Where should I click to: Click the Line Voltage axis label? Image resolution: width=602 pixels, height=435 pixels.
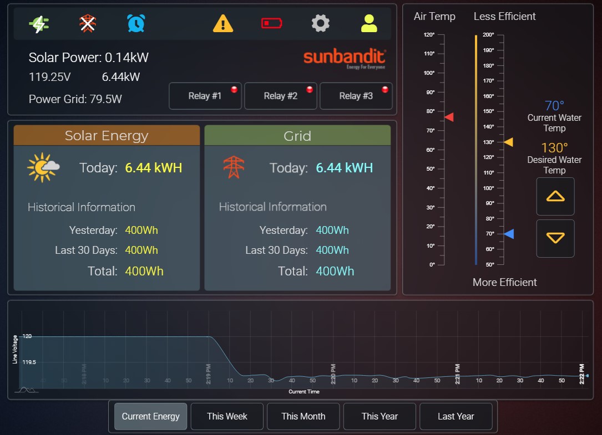pos(15,350)
